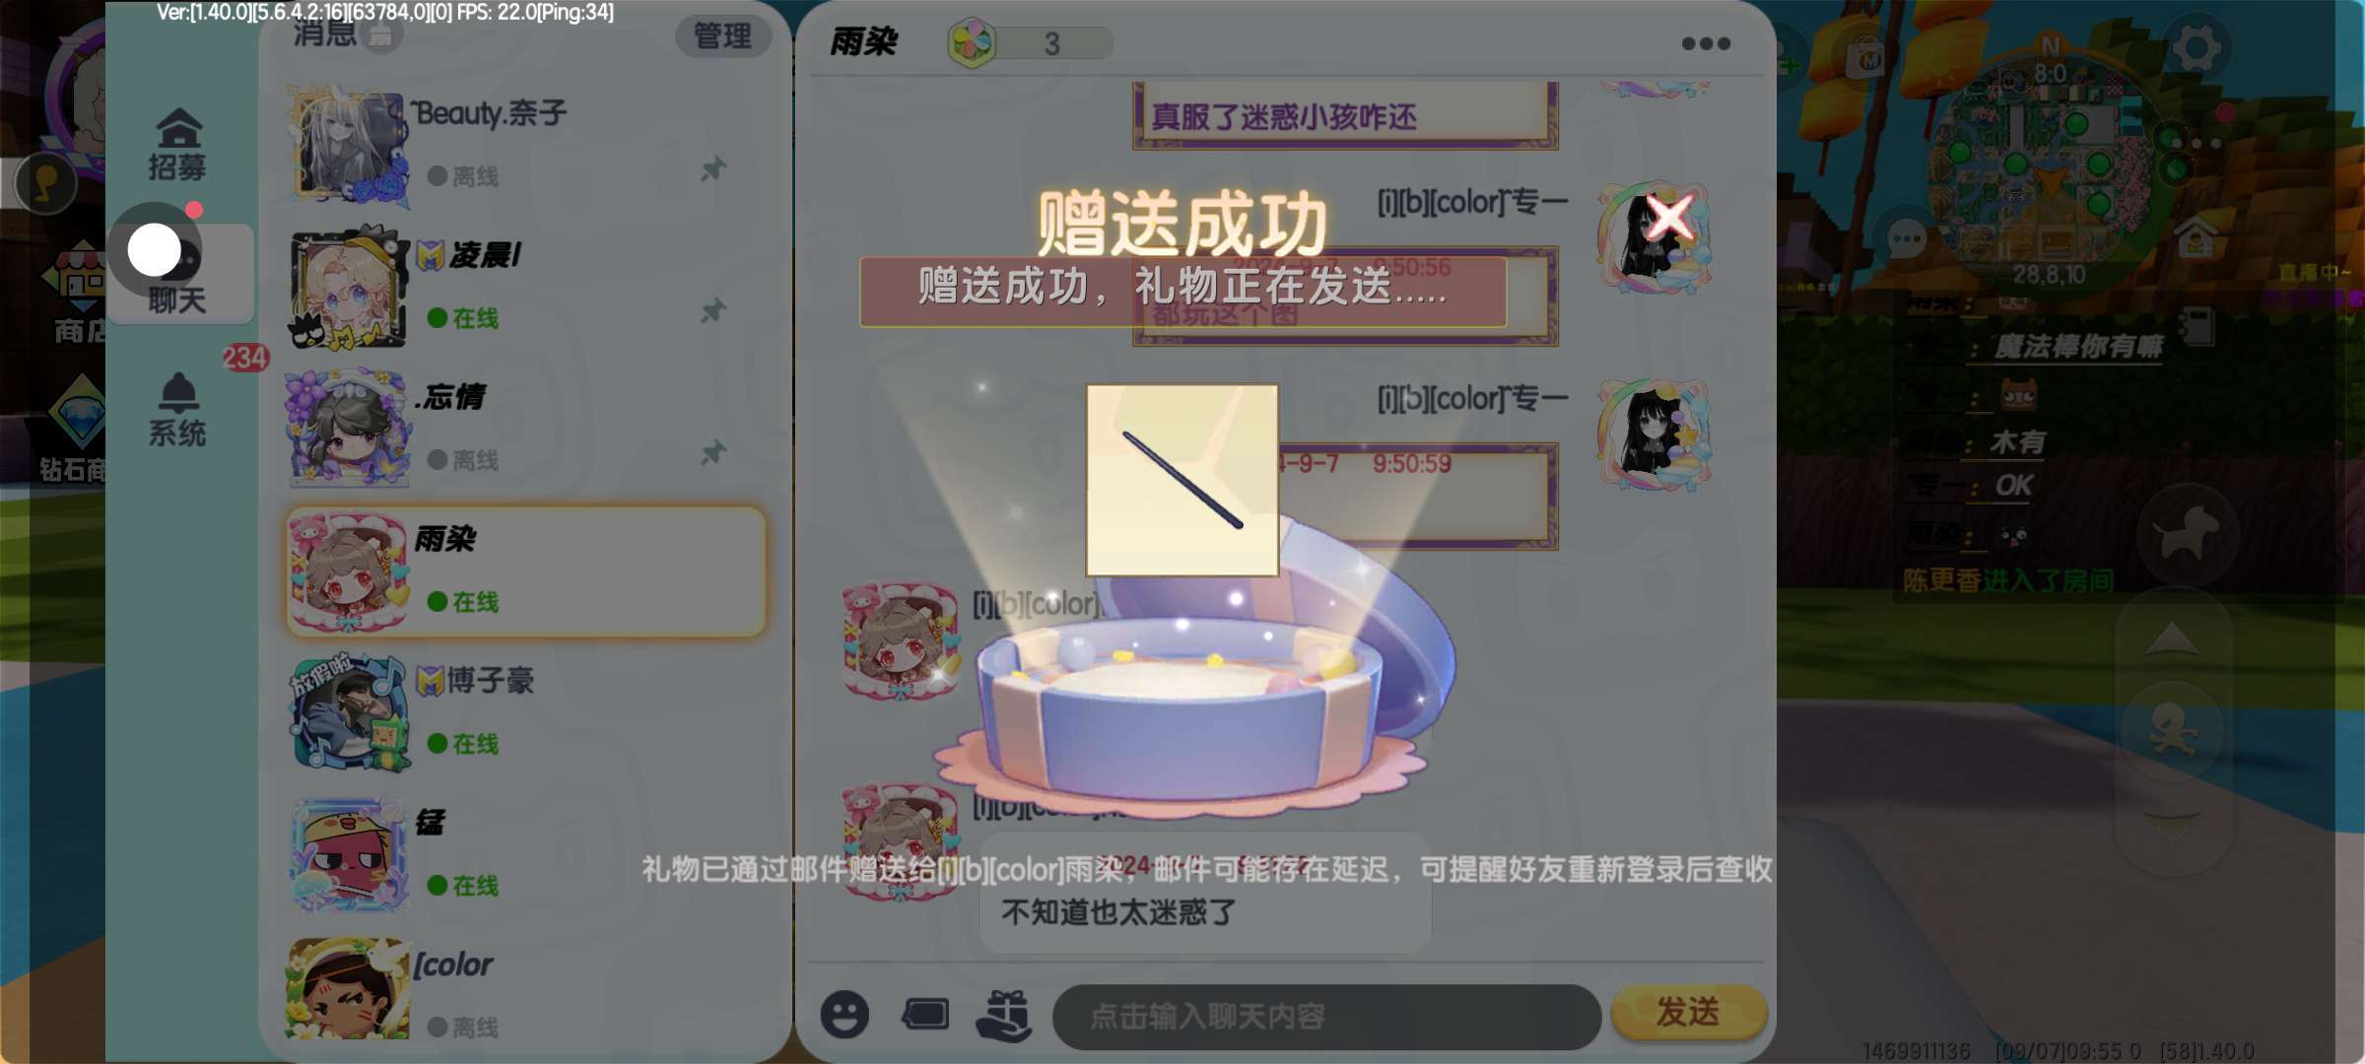2365x1064 pixels.
Task: Expand the up arrow control on right
Action: 2171,640
